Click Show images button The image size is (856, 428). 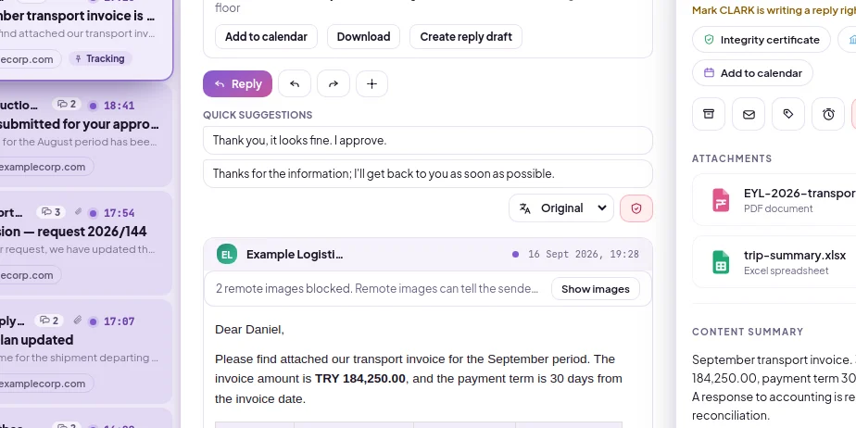tap(595, 289)
